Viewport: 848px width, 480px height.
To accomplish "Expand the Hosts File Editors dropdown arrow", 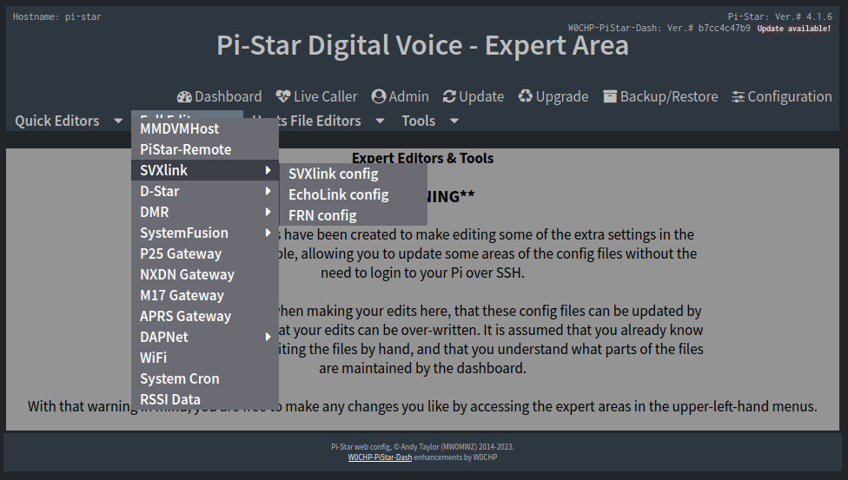I will [380, 121].
